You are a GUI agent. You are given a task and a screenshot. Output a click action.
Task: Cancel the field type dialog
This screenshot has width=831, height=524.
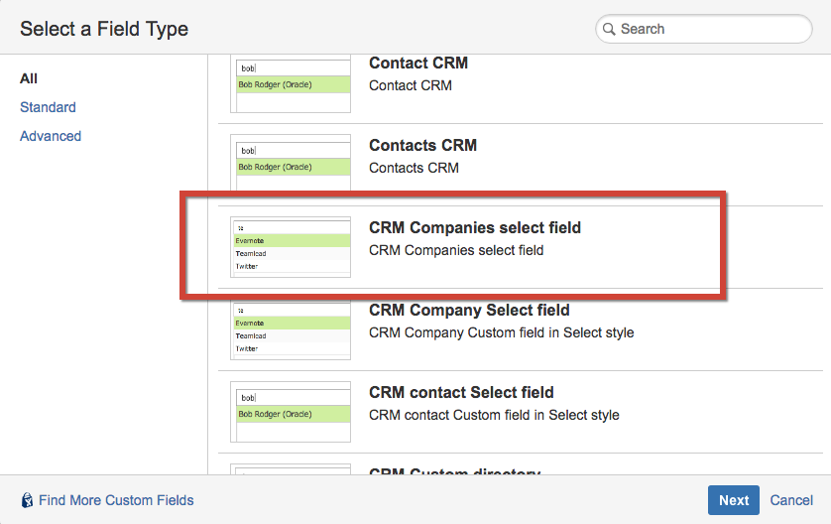[x=791, y=500]
